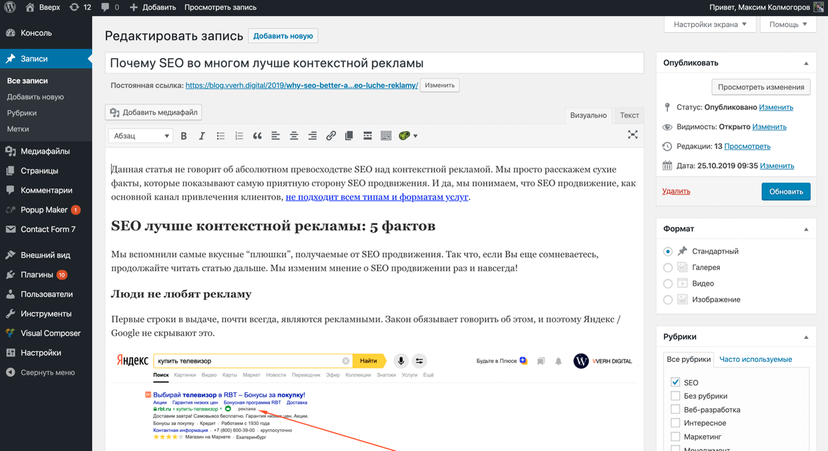Check the Маркетинг category
Image resolution: width=828 pixels, height=451 pixels.
point(674,436)
